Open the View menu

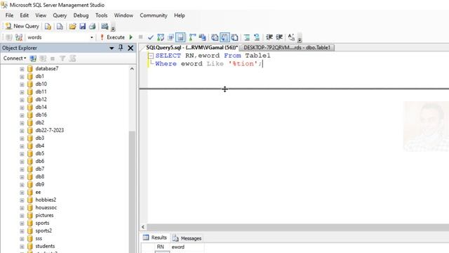[41, 15]
